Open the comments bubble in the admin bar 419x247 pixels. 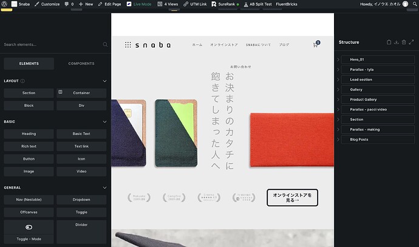tap(69, 4)
